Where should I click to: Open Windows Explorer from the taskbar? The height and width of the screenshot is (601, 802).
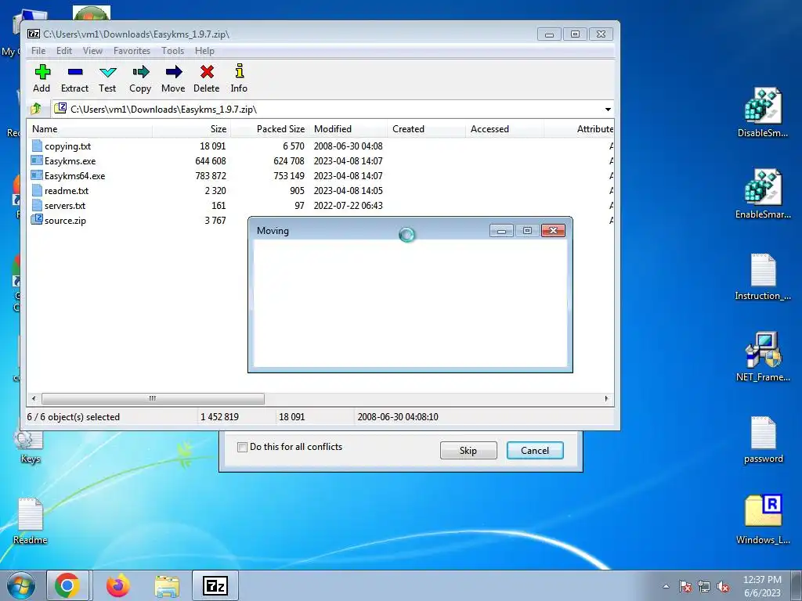(x=167, y=585)
